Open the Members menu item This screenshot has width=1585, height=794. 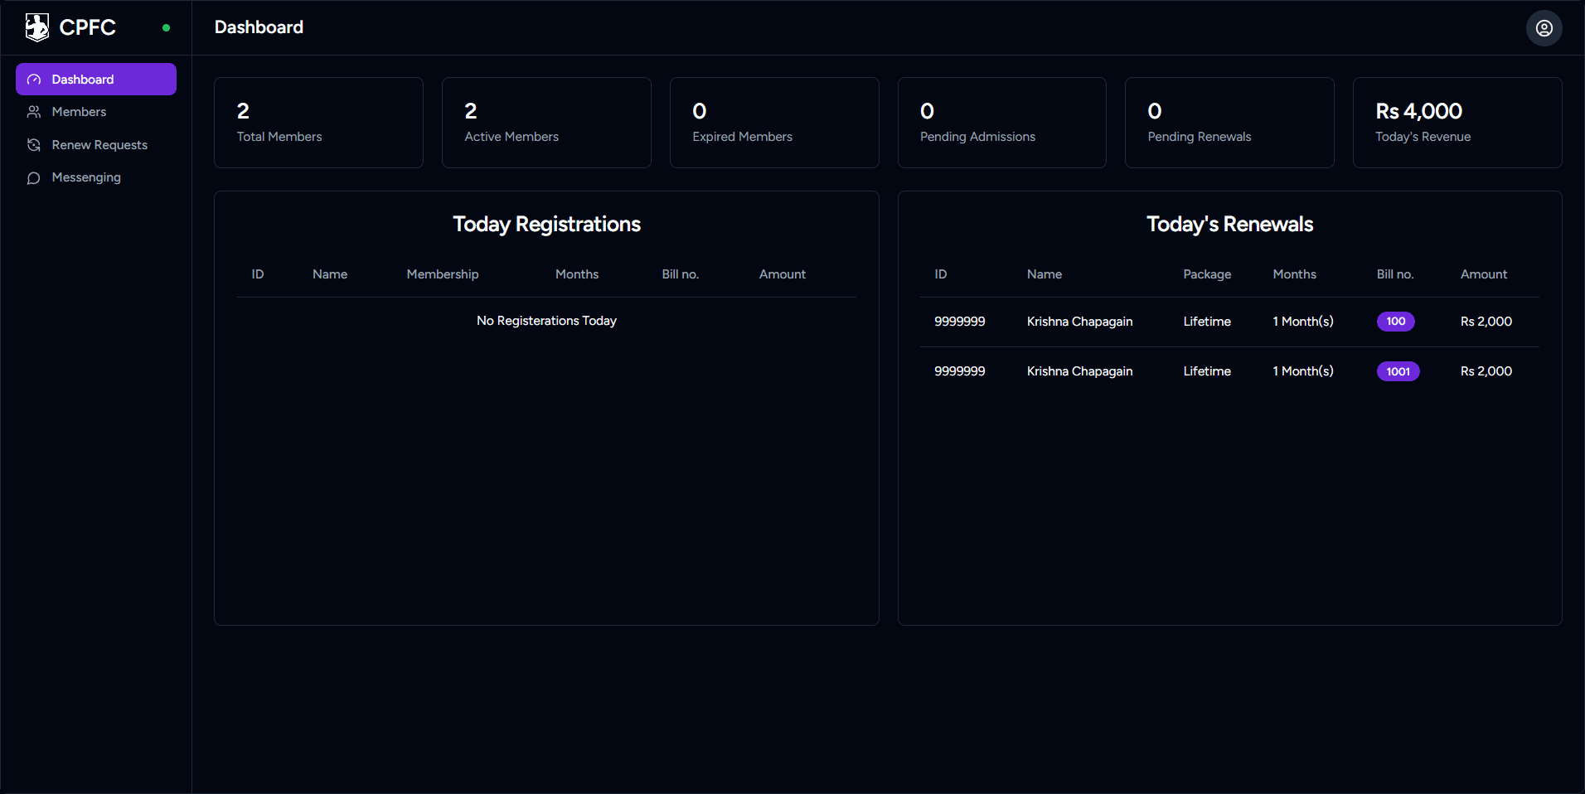[x=79, y=112]
